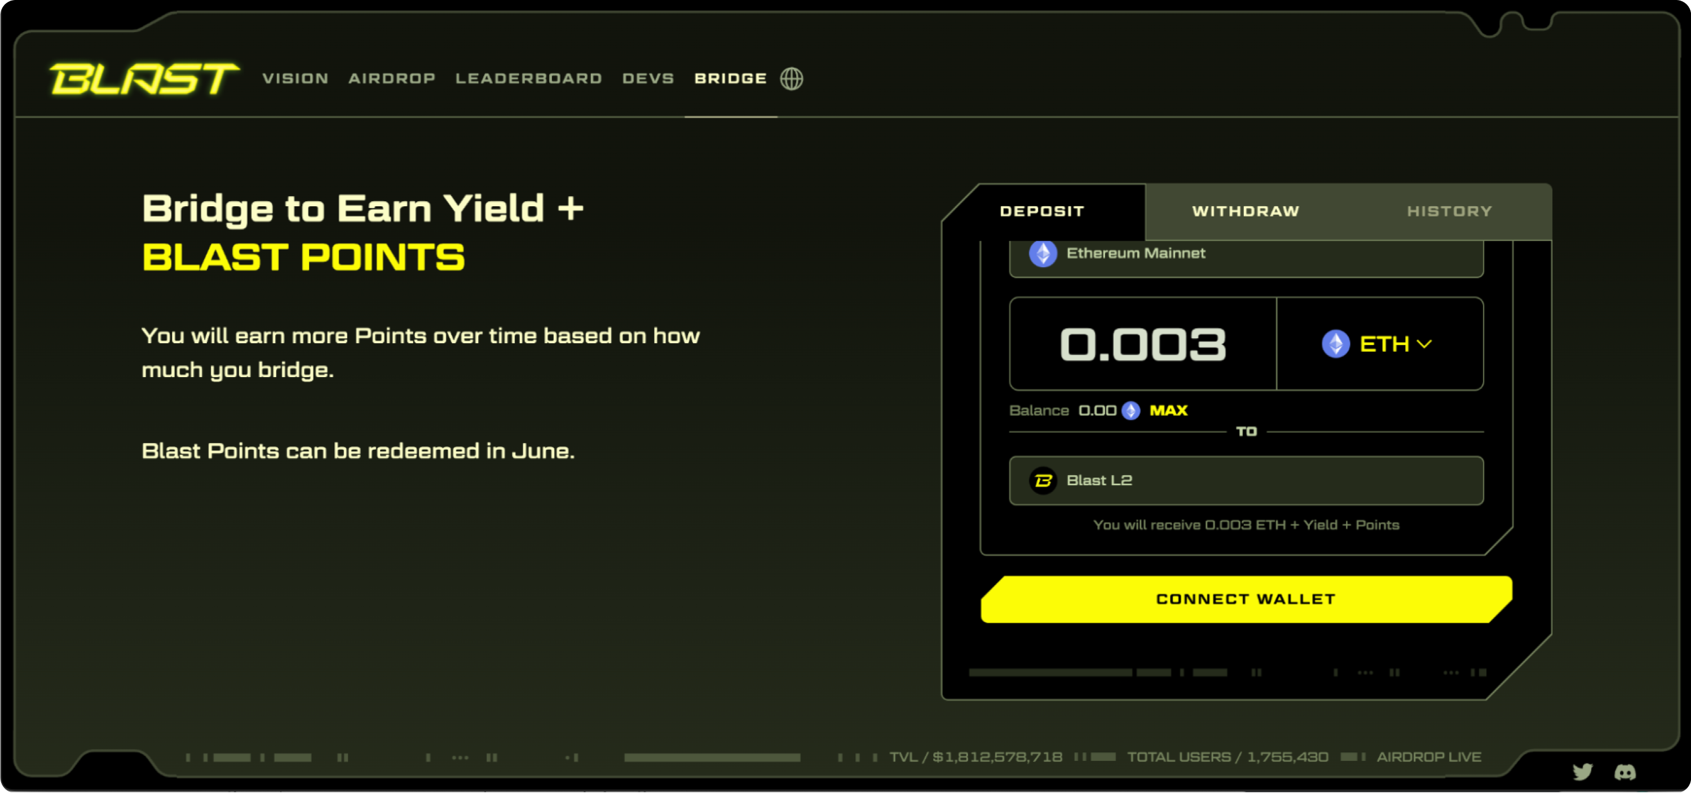Click the CONNECT WALLET button
This screenshot has height=793, width=1691.
pos(1246,598)
